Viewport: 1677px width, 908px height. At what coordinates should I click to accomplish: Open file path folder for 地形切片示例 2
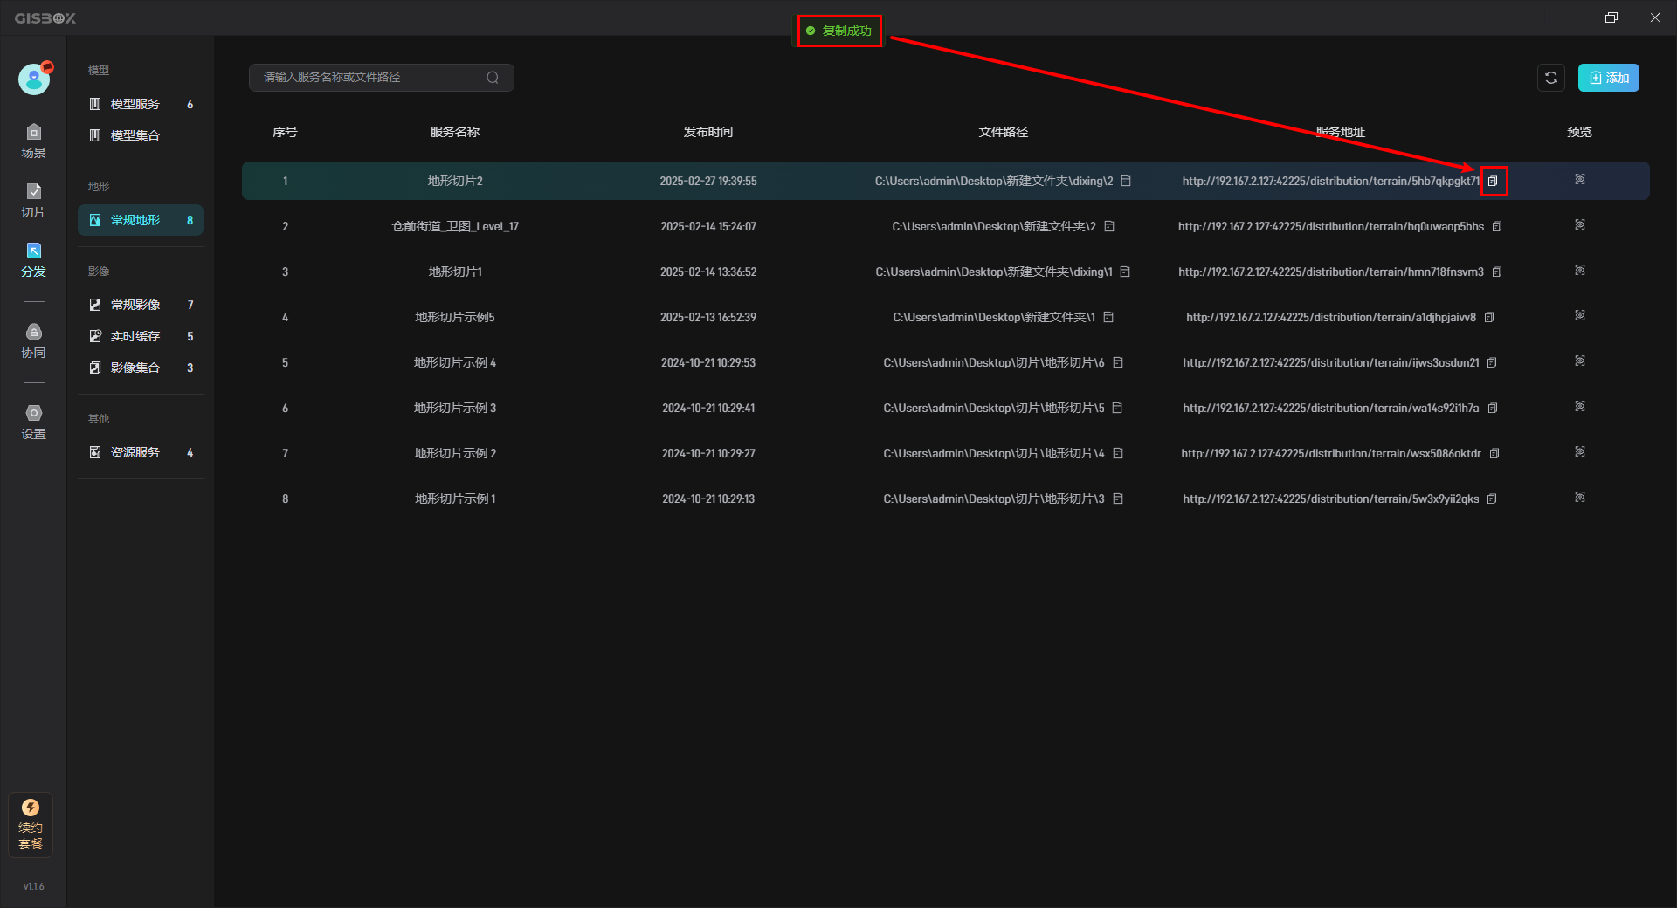(1118, 453)
